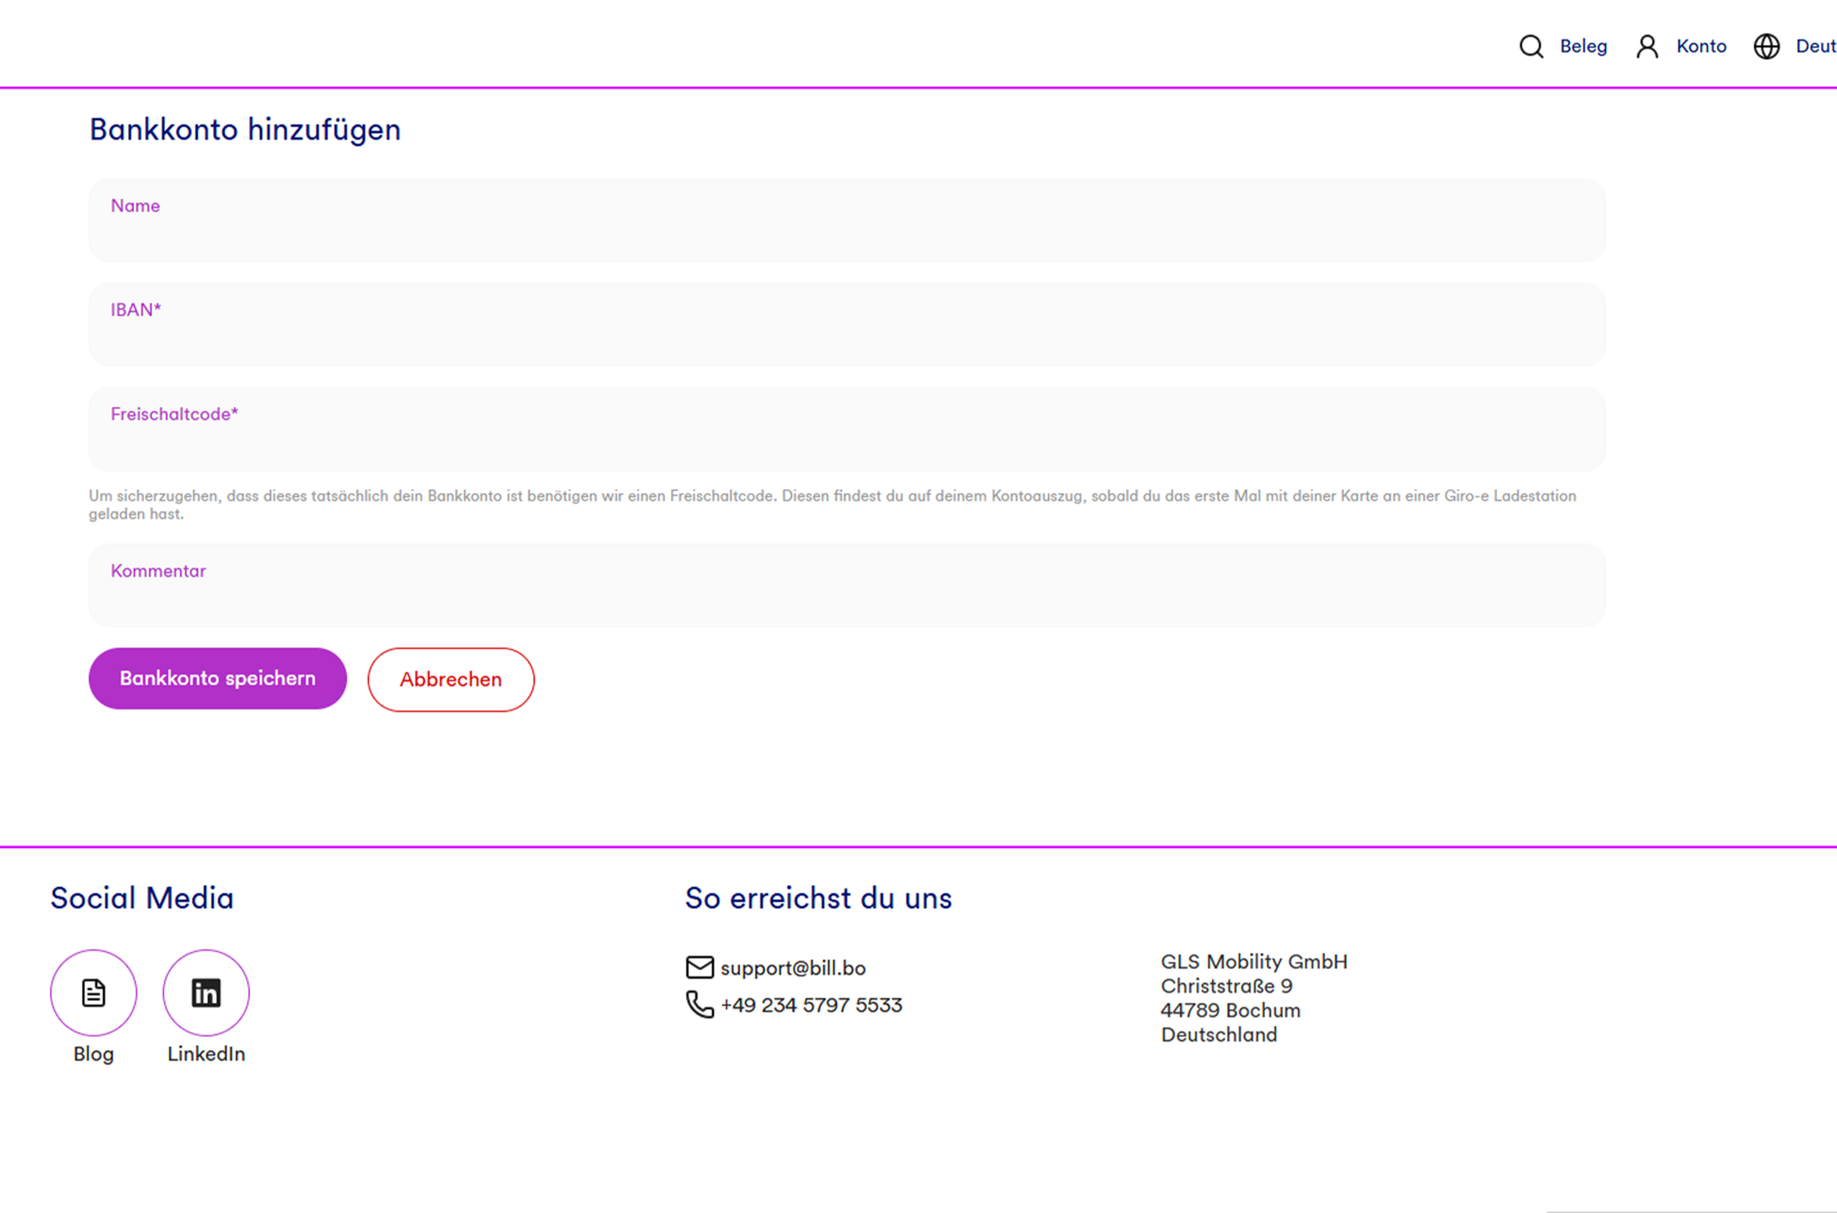Image resolution: width=1837 pixels, height=1213 pixels.
Task: Click the user profile icon next to Konto
Action: pyautogui.click(x=1647, y=46)
